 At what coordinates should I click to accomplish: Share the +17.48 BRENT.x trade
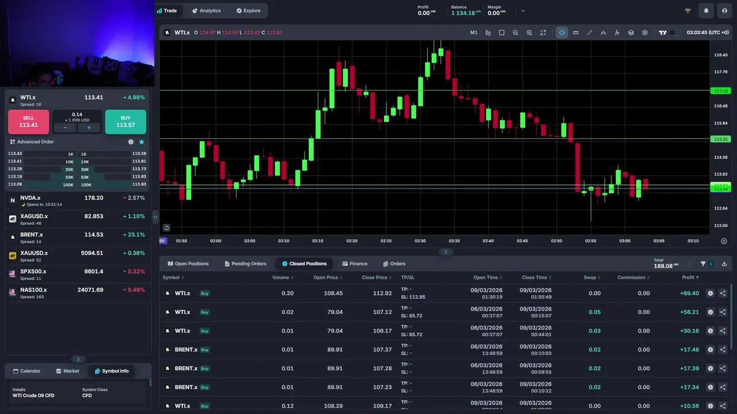(723, 350)
